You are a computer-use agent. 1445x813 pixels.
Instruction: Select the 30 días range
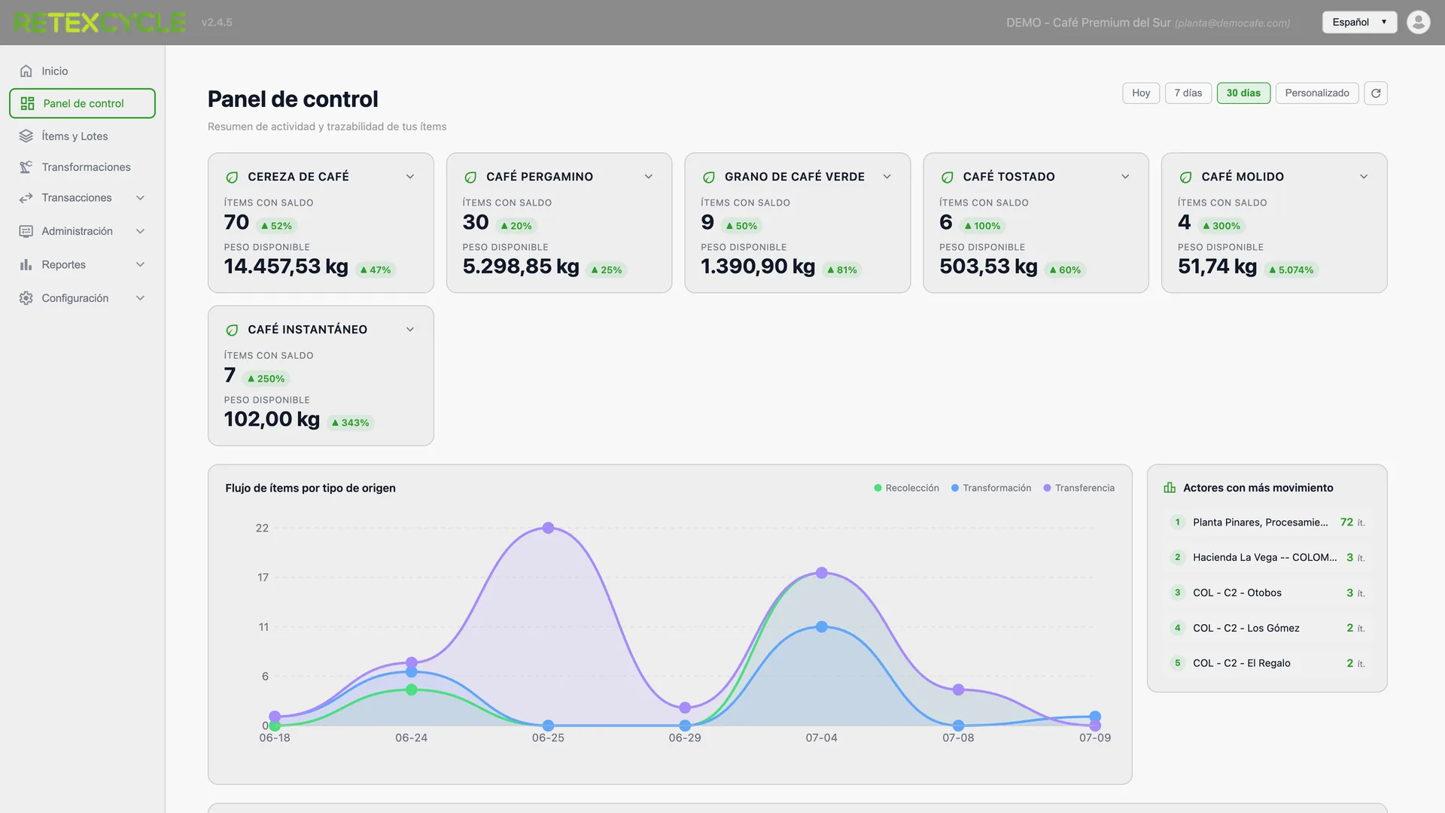(x=1243, y=93)
